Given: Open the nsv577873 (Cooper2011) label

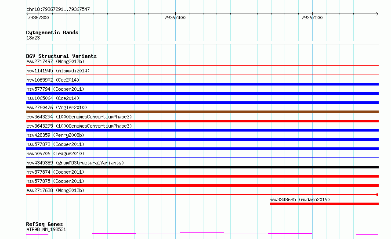Looking at the screenshot, I should click(x=55, y=144).
